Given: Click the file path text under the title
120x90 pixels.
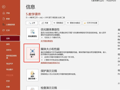Looking at the screenshot, I should 45,17.
